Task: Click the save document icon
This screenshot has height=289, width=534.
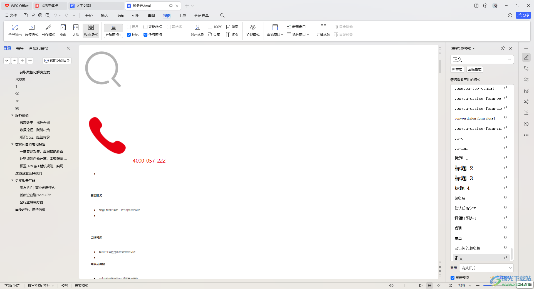Action: 26,16
